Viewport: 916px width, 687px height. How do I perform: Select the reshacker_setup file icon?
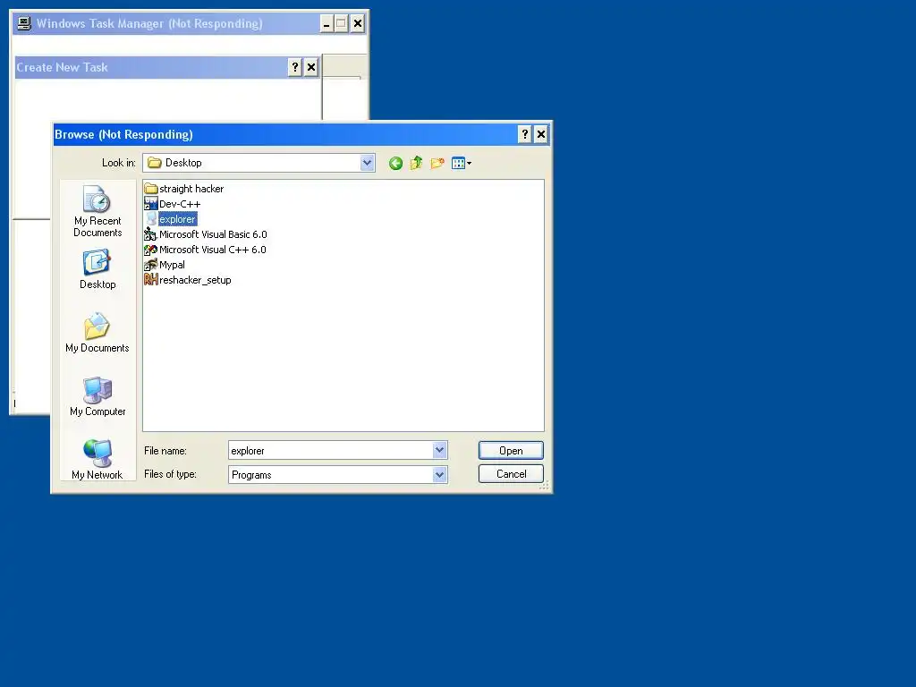click(x=150, y=280)
